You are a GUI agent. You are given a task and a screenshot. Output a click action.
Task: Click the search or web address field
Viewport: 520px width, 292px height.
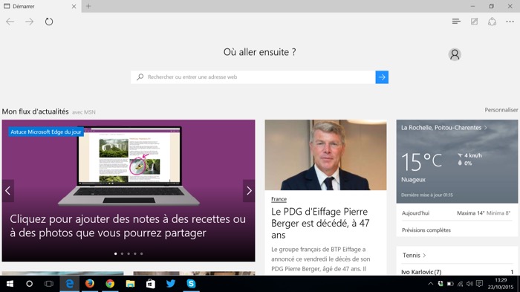coord(253,77)
